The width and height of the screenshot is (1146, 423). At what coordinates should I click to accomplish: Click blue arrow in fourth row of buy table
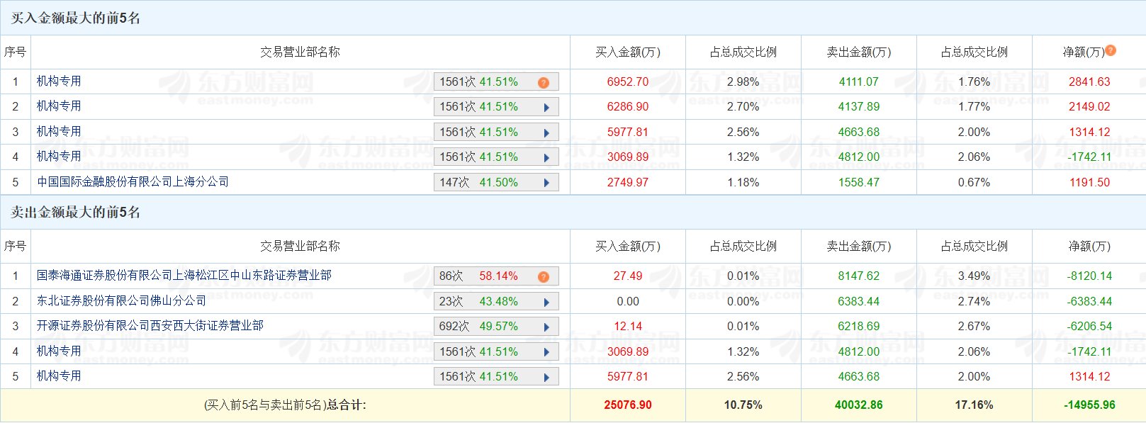[546, 157]
